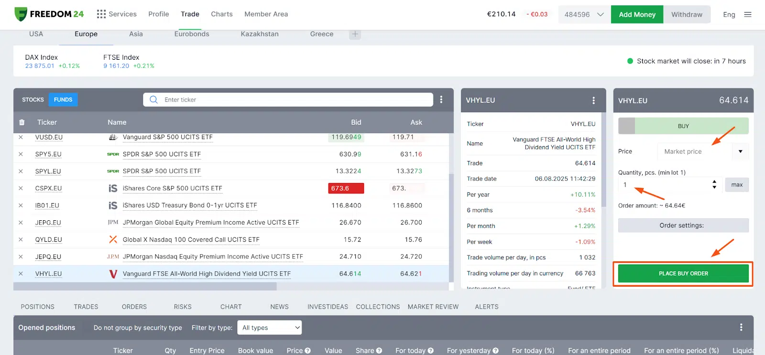Click the Add Money button
Image resolution: width=765 pixels, height=355 pixels.
tap(637, 14)
